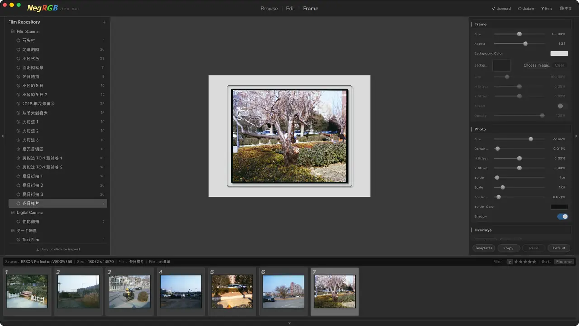Image resolution: width=579 pixels, height=326 pixels.
Task: Click the Drag or click to import area
Action: coord(58,249)
